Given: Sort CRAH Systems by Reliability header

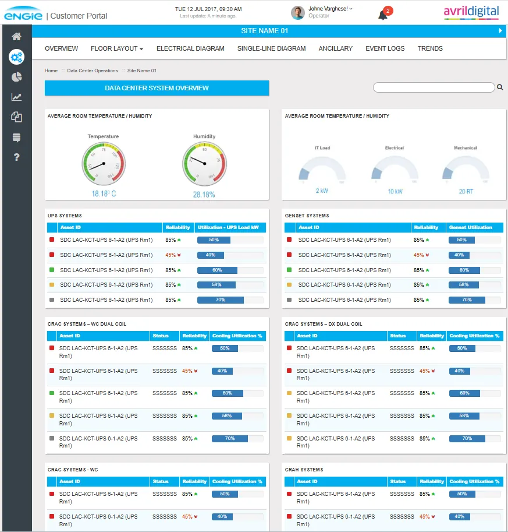Looking at the screenshot, I should pyautogui.click(x=432, y=481).
